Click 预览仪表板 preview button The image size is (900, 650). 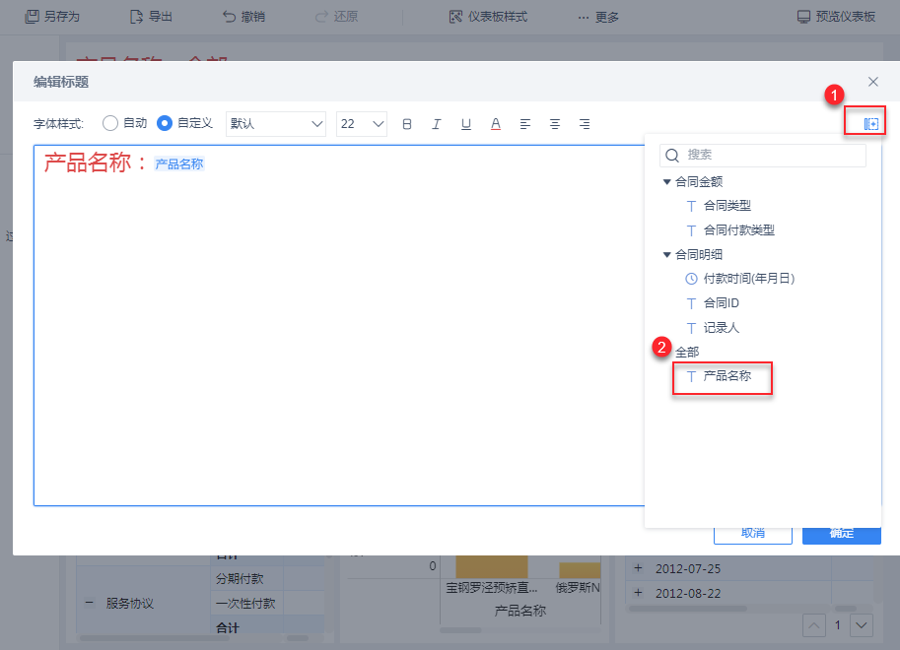click(836, 17)
